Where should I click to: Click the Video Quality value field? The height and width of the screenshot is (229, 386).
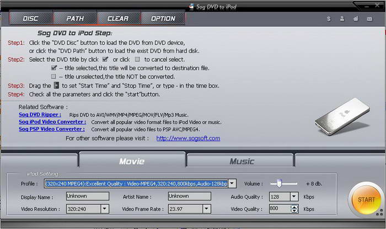point(280,209)
